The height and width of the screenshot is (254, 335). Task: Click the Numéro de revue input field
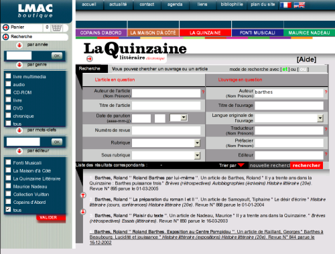[166, 130]
